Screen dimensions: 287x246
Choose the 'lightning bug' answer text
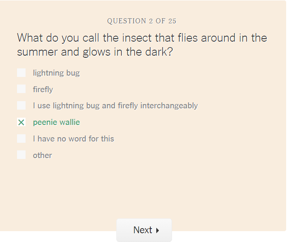[x=56, y=73]
